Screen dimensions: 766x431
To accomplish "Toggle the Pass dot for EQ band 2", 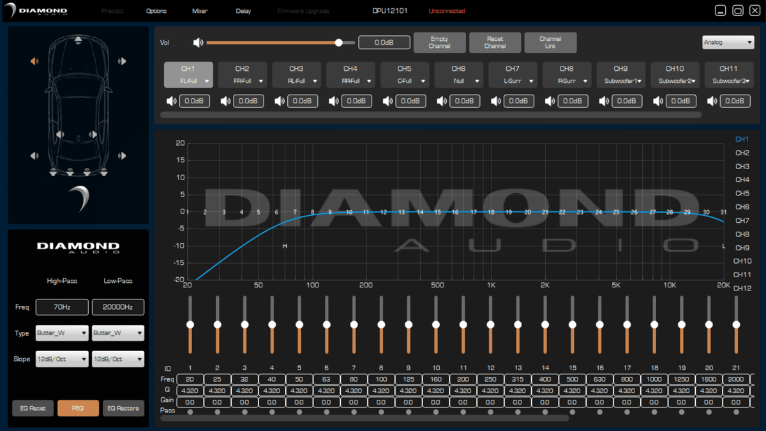I will 218,412.
